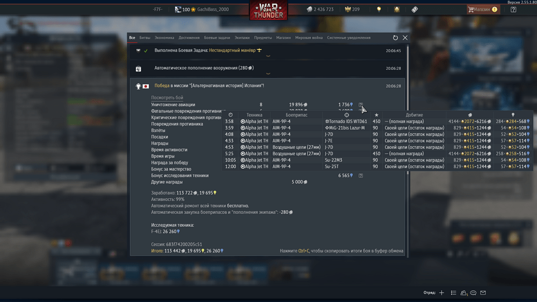Image resolution: width=537 pixels, height=302 pixels.
Task: Click the Победа в миссии Испания message header
Action: [209, 85]
